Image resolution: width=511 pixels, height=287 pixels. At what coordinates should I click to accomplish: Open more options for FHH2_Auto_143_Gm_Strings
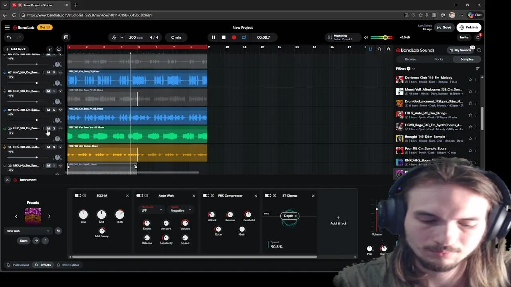point(476,115)
